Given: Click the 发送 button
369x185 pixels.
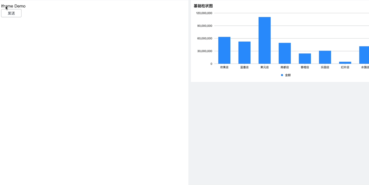Looking at the screenshot, I should (11, 13).
